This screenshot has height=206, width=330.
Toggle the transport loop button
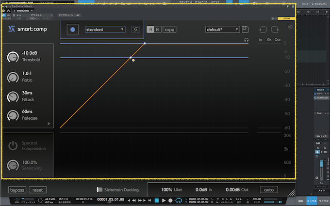179,201
